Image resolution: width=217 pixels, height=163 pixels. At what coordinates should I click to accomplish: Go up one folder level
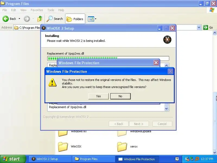tap(40, 19)
